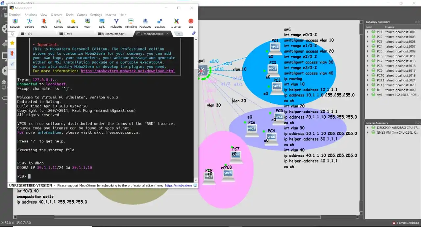The width and height of the screenshot is (421, 227).
Task: Open the mobaxterm.mobatek.net download link
Action: point(128,71)
